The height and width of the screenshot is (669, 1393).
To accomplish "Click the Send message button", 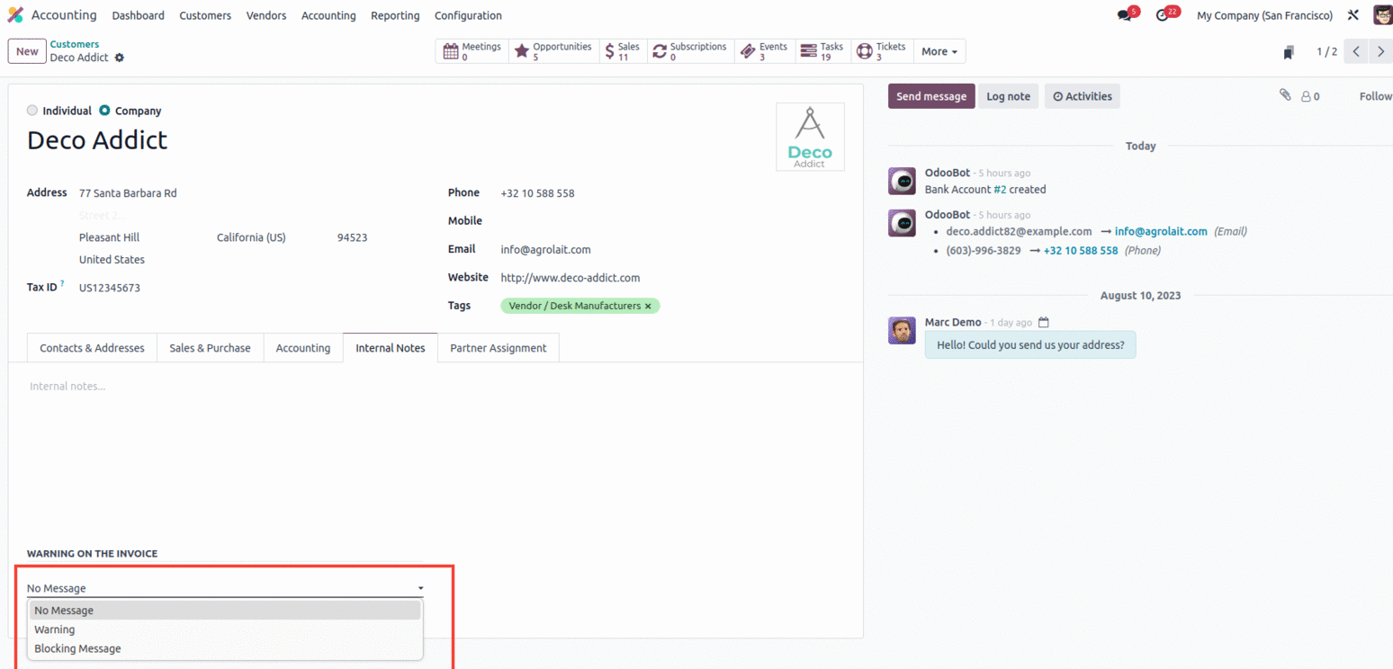I will [x=931, y=96].
